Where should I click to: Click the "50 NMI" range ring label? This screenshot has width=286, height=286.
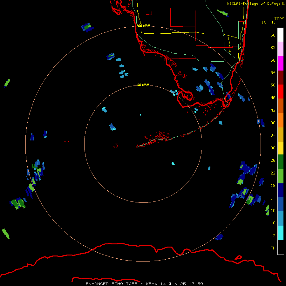143,85
